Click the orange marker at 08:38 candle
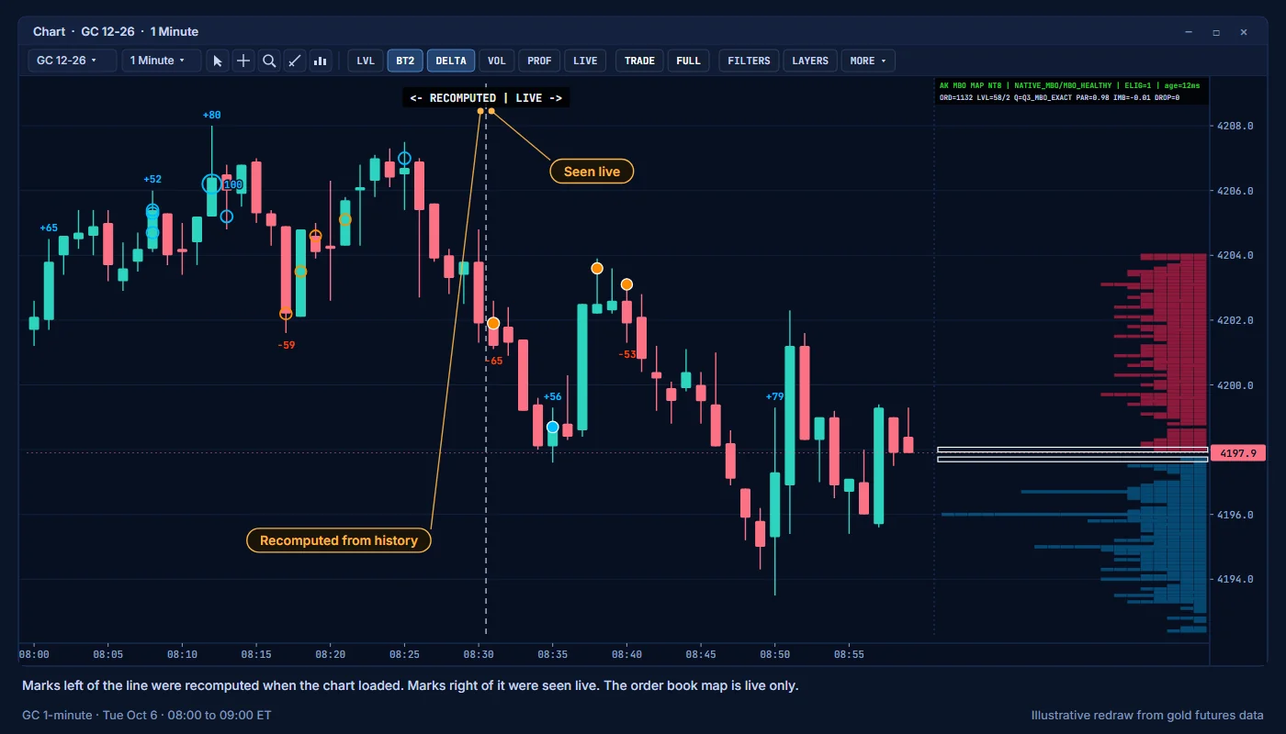The width and height of the screenshot is (1286, 734). (597, 268)
